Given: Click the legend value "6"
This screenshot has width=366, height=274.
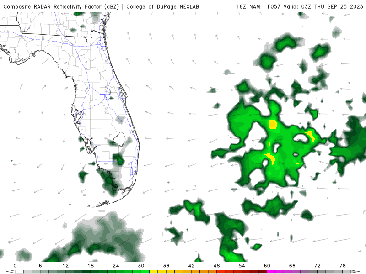Looking at the screenshot, I should [40, 266].
